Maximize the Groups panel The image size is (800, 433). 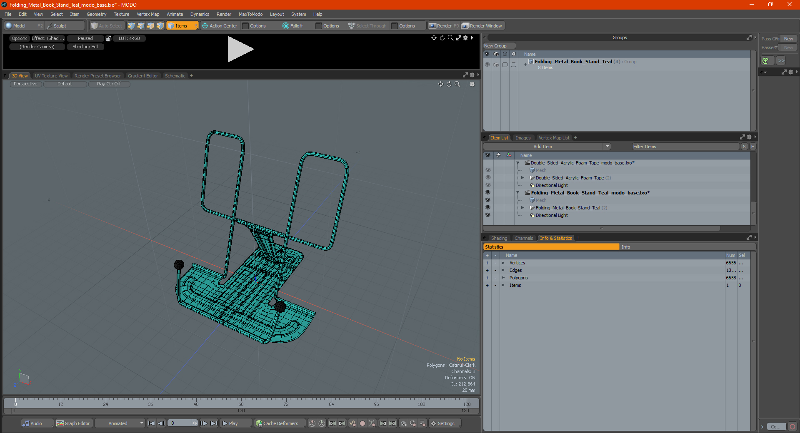[749, 37]
